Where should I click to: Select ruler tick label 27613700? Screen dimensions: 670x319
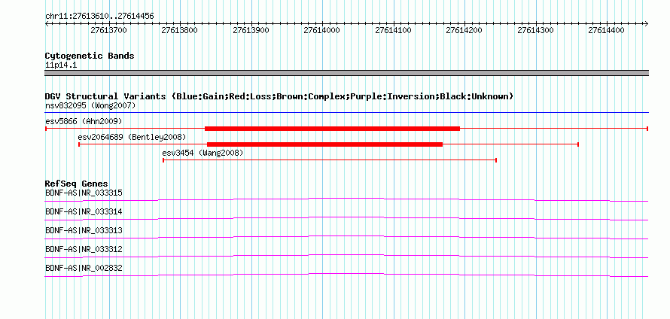point(109,30)
